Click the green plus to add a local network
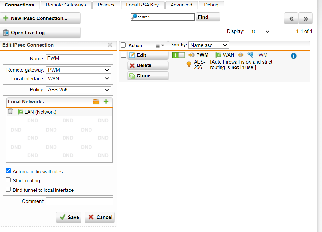 (106, 101)
